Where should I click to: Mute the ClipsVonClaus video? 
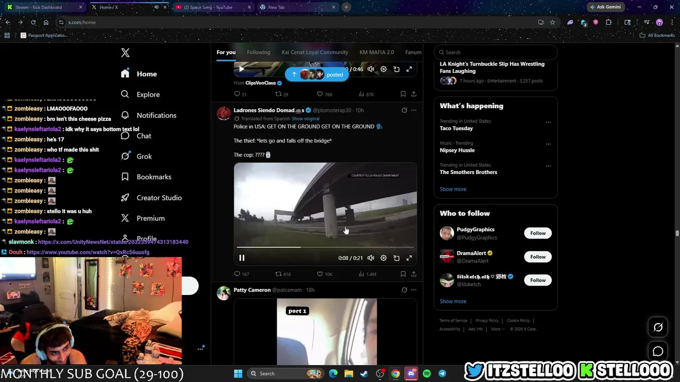371,69
